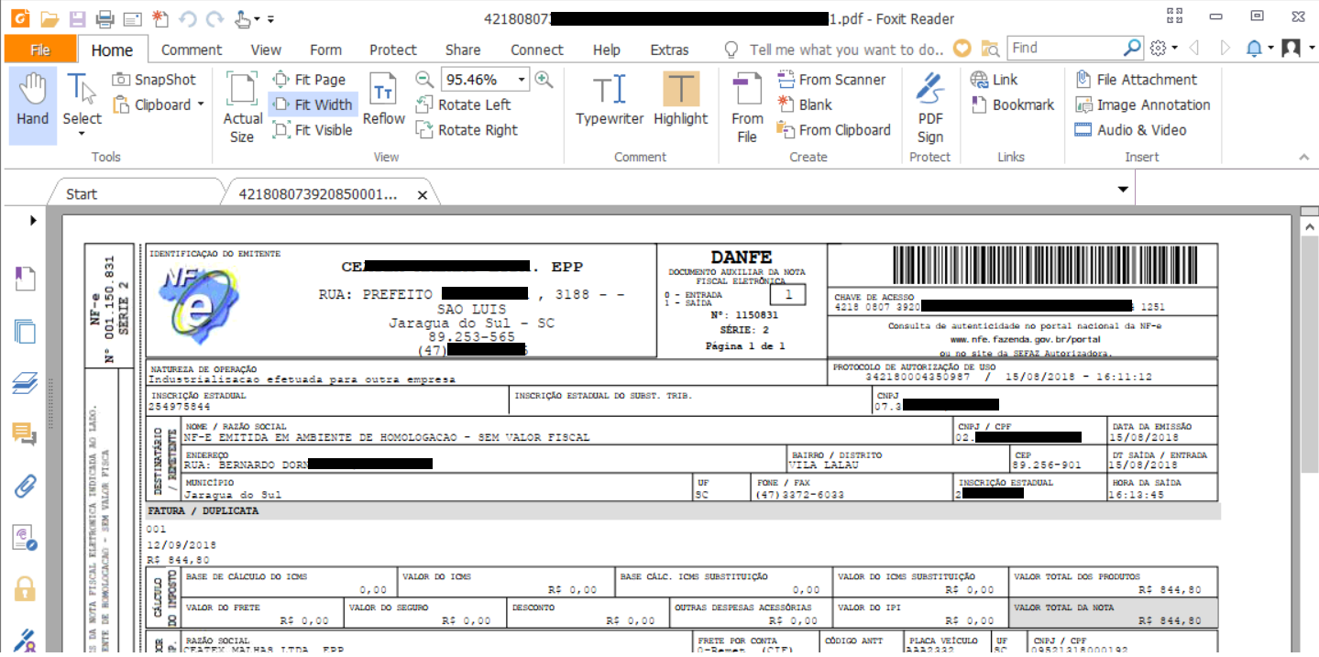Toggle Fit Width view mode

click(x=313, y=104)
